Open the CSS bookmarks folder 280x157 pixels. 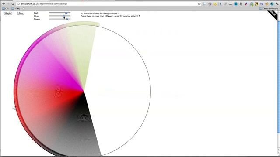click(x=5, y=8)
